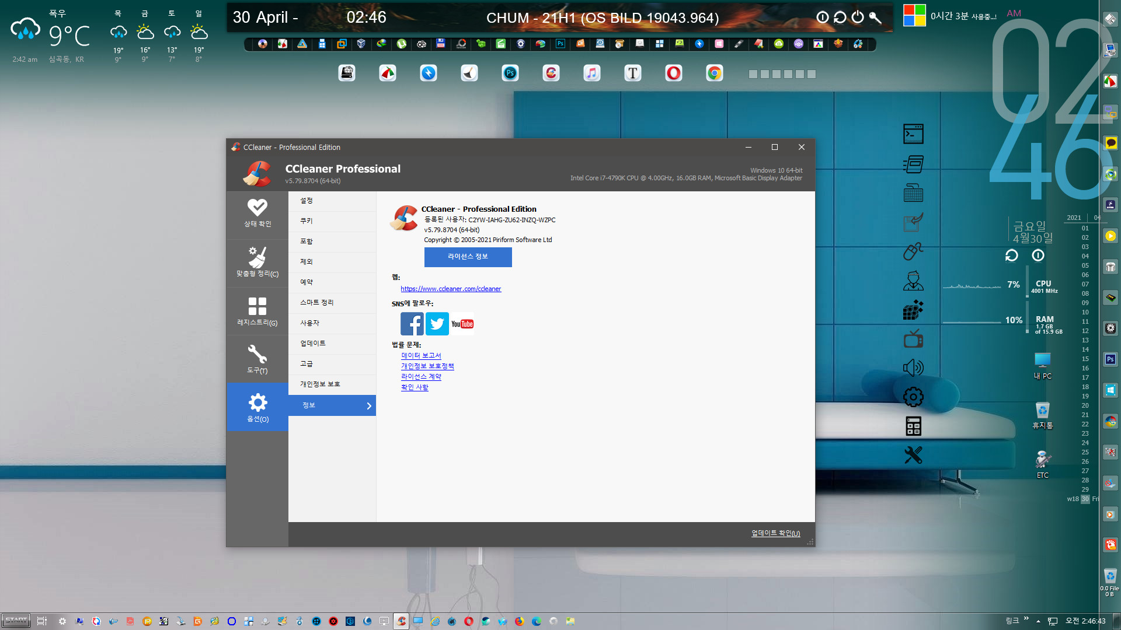Launch Chrome from the desktop dock
Screen dimensions: 1121x630
point(714,73)
